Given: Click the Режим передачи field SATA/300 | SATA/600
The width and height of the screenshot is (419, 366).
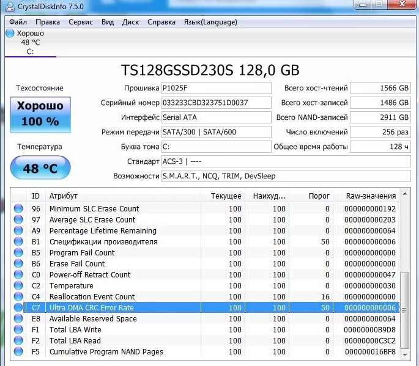Looking at the screenshot, I should pos(216,132).
